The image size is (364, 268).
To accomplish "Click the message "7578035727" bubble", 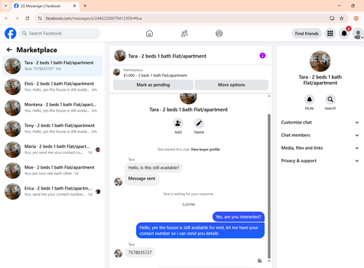I will click(x=140, y=253).
